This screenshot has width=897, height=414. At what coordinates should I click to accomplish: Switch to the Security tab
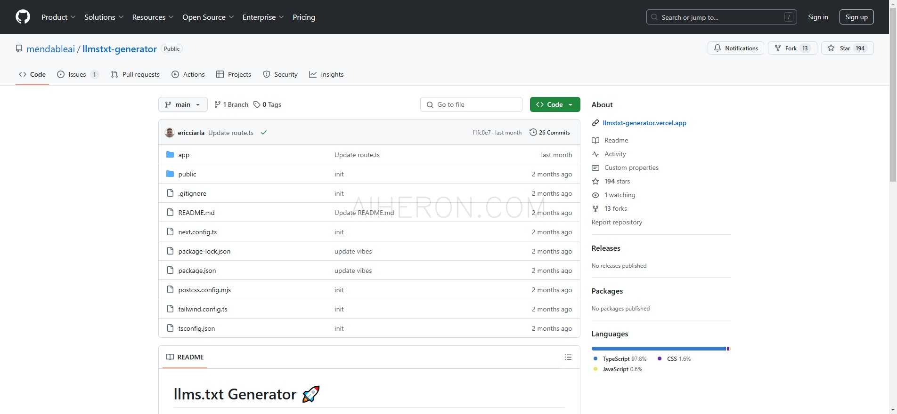pos(280,74)
